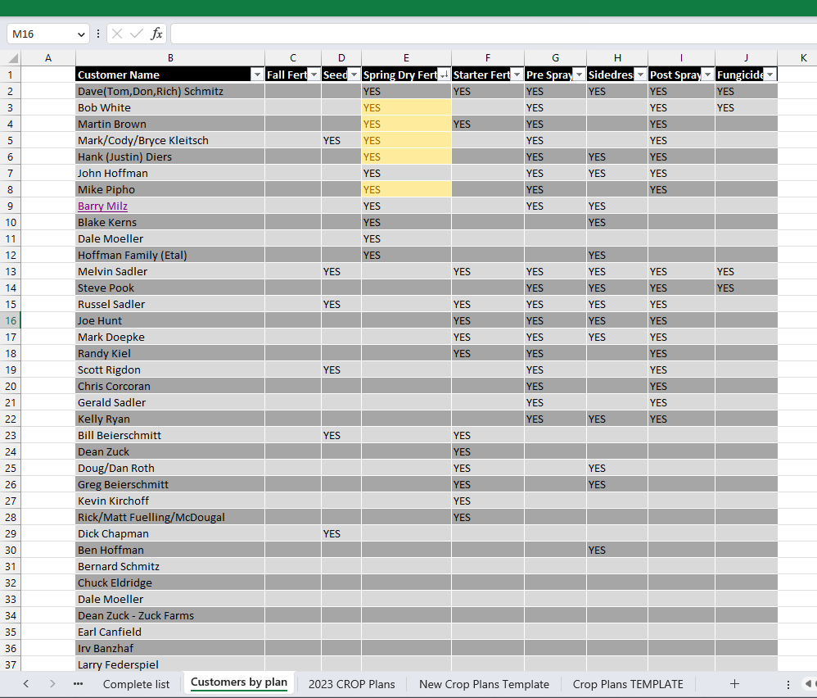Select the Mark/Cody/Bryce Kleitsch cell

(x=170, y=140)
